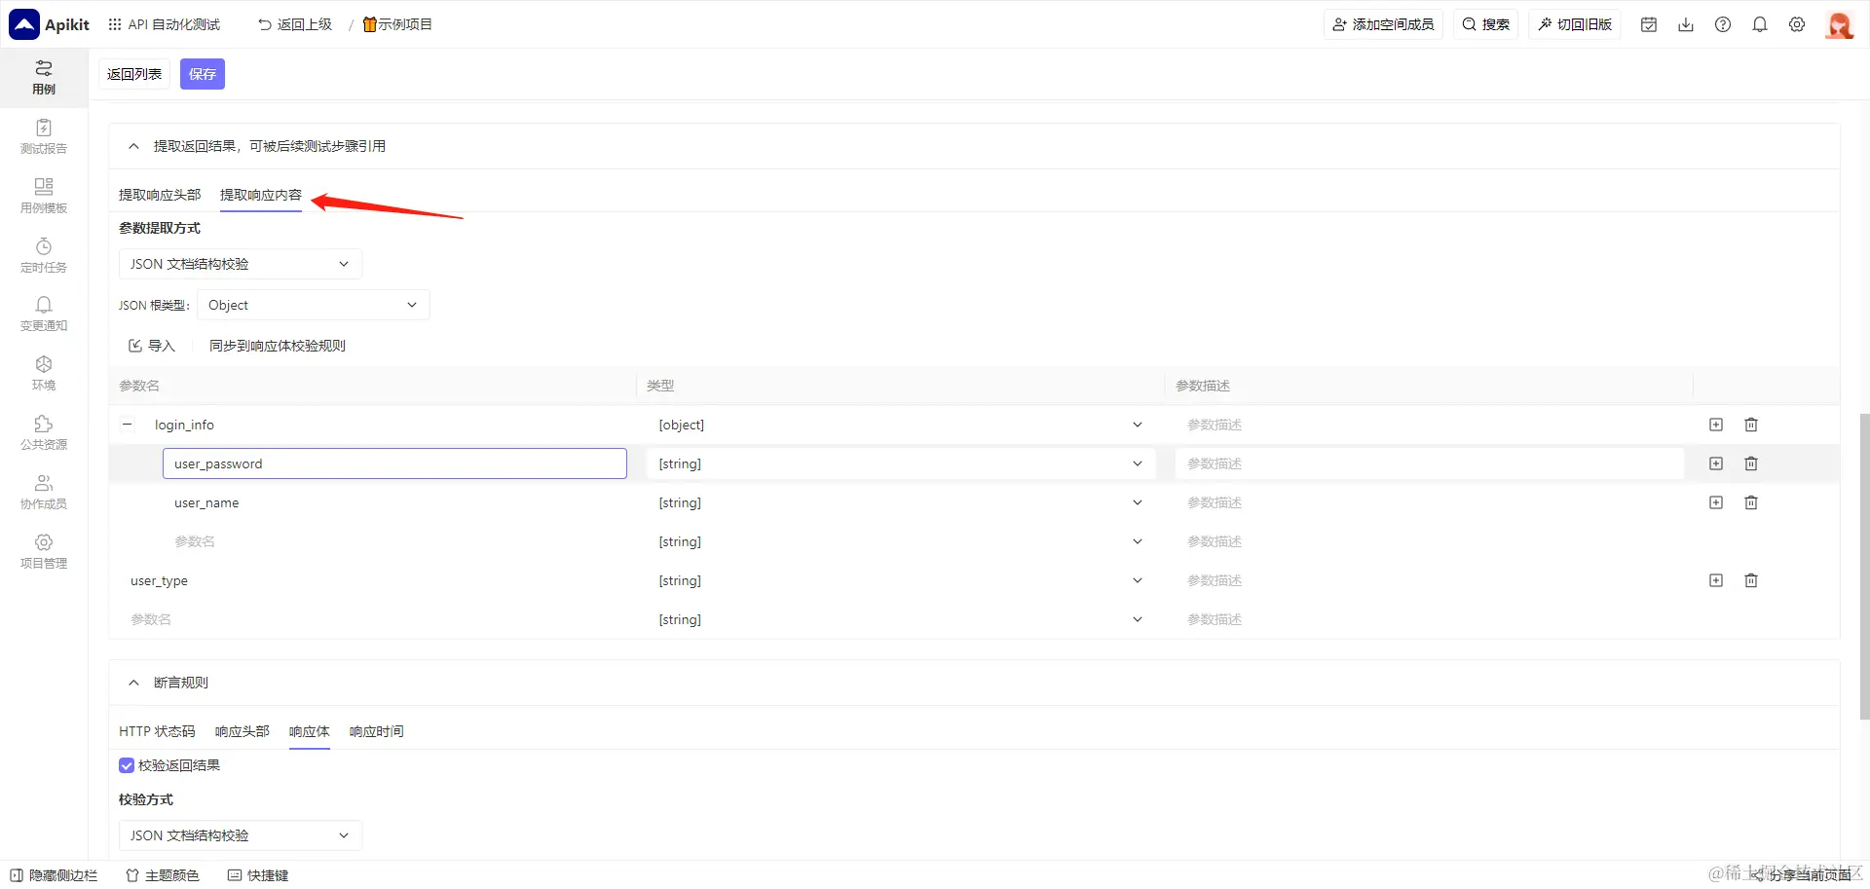Open the 用例模板 sidebar section
This screenshot has height=889, width=1870.
pyautogui.click(x=44, y=196)
